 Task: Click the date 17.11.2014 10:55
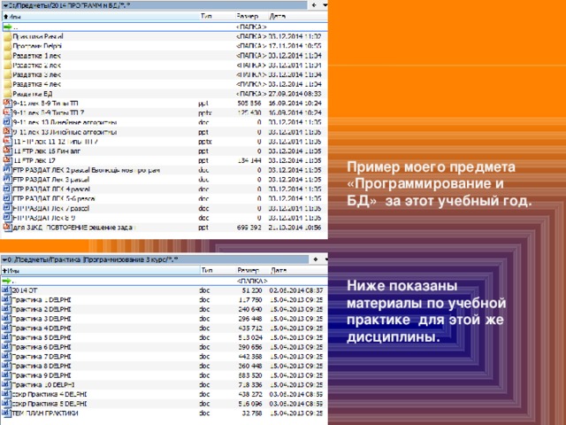pyautogui.click(x=294, y=46)
